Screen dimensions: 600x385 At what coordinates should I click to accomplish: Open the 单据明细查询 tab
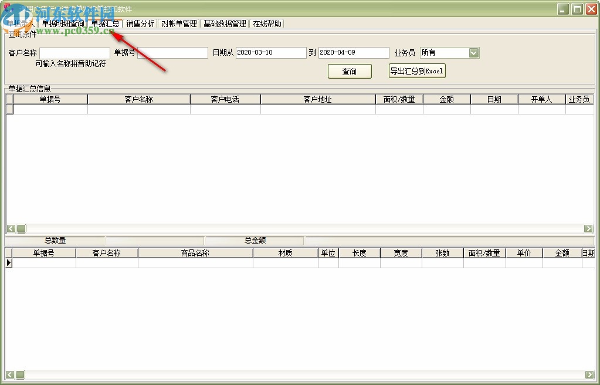pos(63,23)
